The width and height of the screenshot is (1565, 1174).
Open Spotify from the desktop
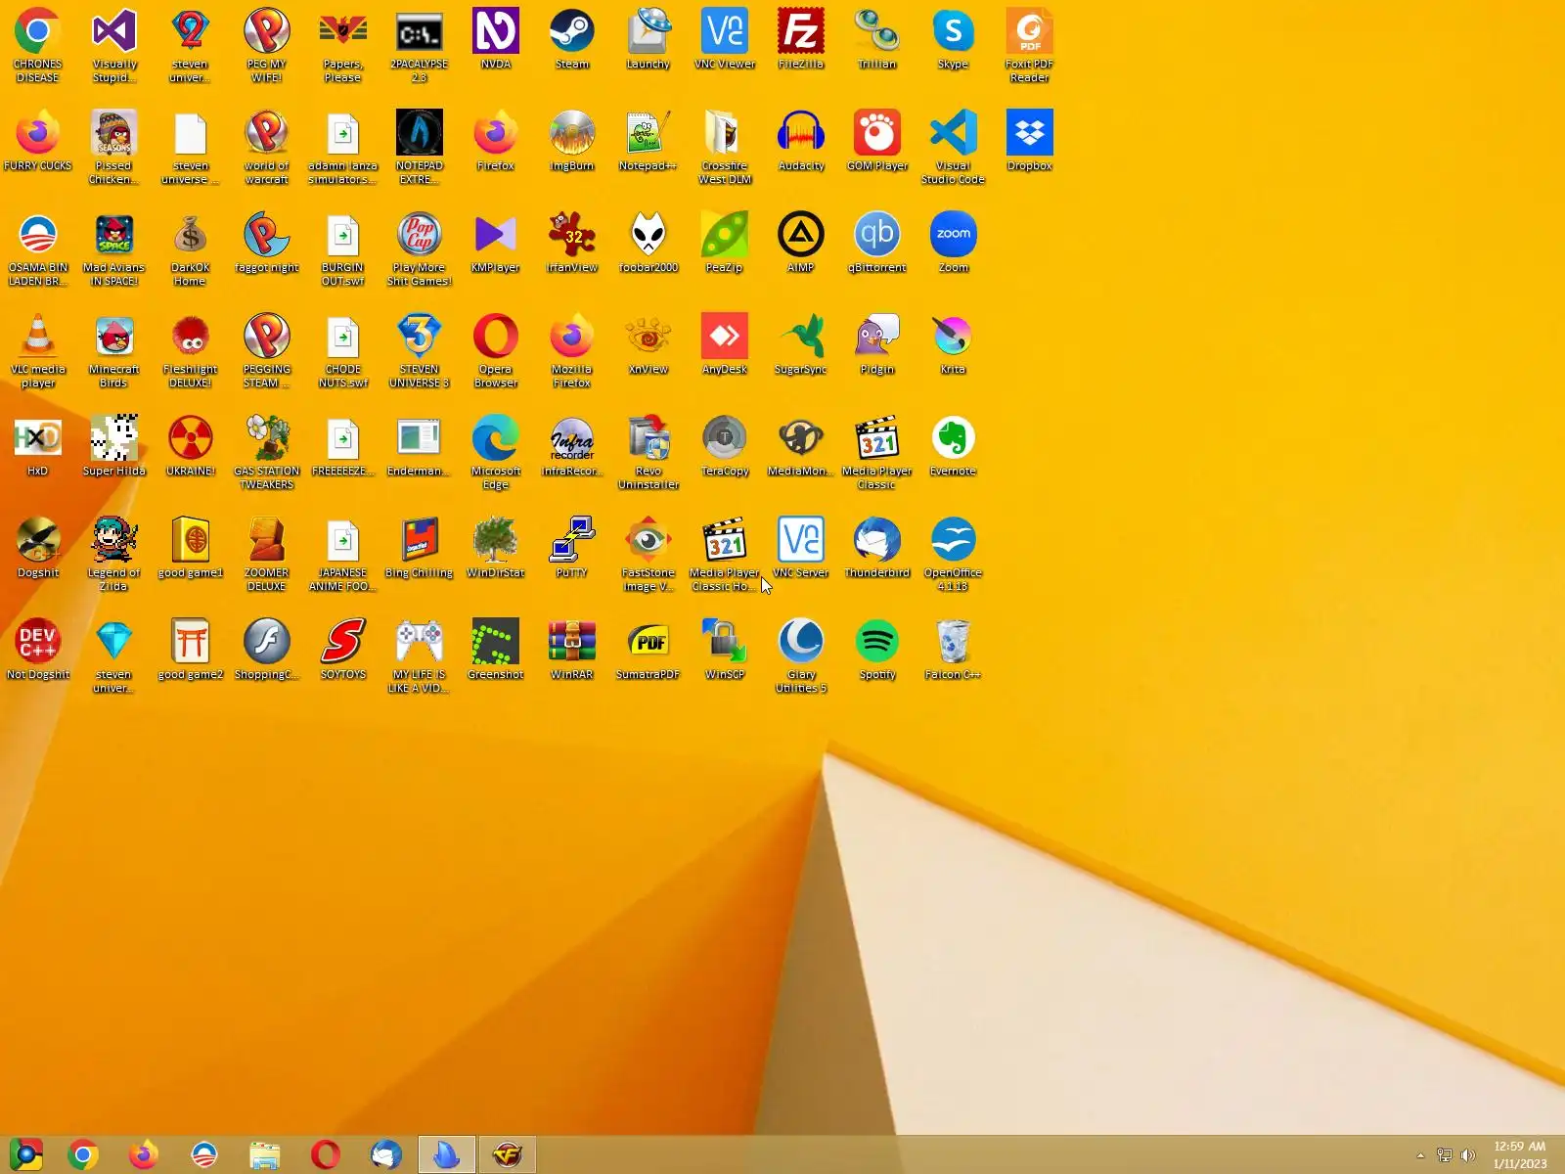coord(877,651)
